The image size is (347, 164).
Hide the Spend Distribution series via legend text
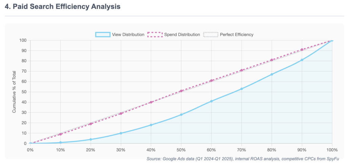182,34
